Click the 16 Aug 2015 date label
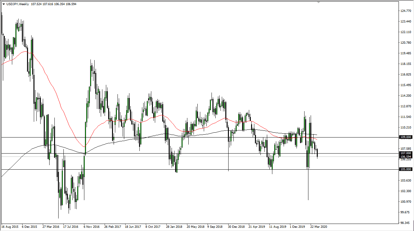414x231 pixels. tap(10, 227)
